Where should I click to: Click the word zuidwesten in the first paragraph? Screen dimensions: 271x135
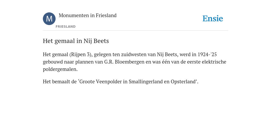click(x=134, y=54)
